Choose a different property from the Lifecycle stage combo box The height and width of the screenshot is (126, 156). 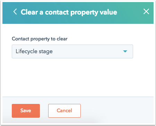point(72,51)
